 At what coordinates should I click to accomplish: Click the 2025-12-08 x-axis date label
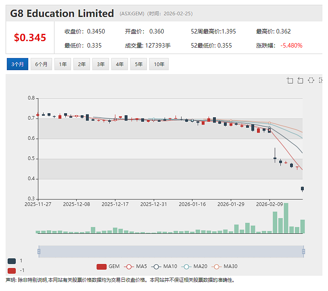coord(76,204)
